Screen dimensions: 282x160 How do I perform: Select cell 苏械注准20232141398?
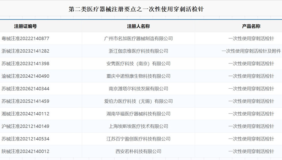point(25,63)
